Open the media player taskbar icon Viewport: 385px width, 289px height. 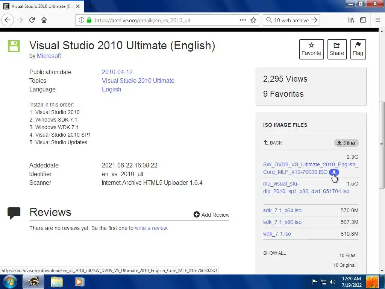coord(79,281)
